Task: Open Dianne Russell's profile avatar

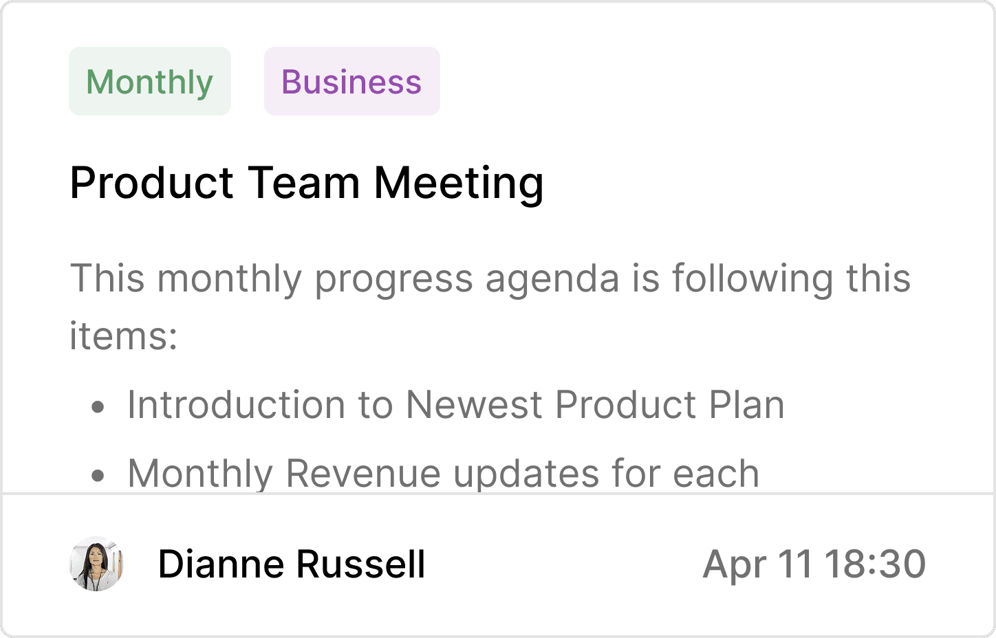Action: pos(96,564)
